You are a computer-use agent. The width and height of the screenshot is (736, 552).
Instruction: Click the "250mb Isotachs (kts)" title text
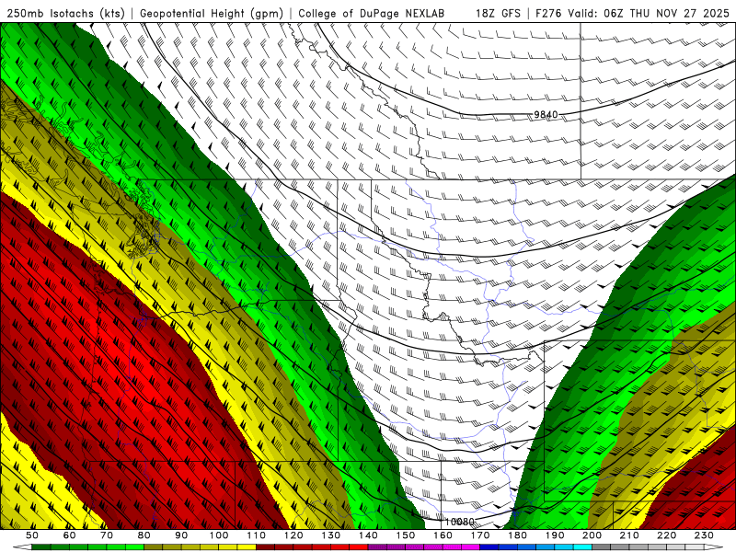(x=65, y=13)
